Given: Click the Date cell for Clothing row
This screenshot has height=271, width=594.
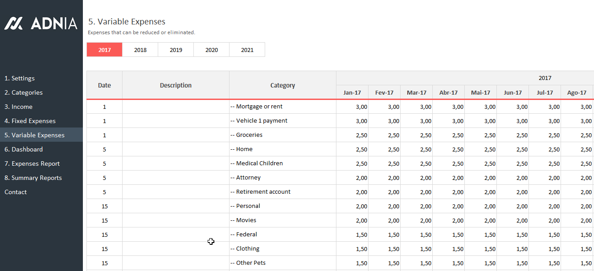Looking at the screenshot, I should click(x=104, y=249).
